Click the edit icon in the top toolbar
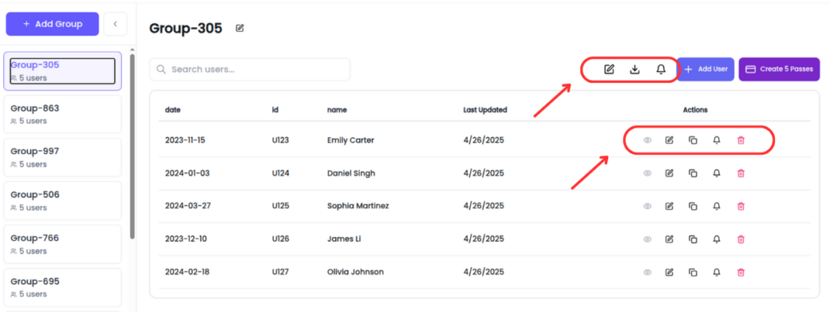The image size is (830, 312). tap(609, 69)
